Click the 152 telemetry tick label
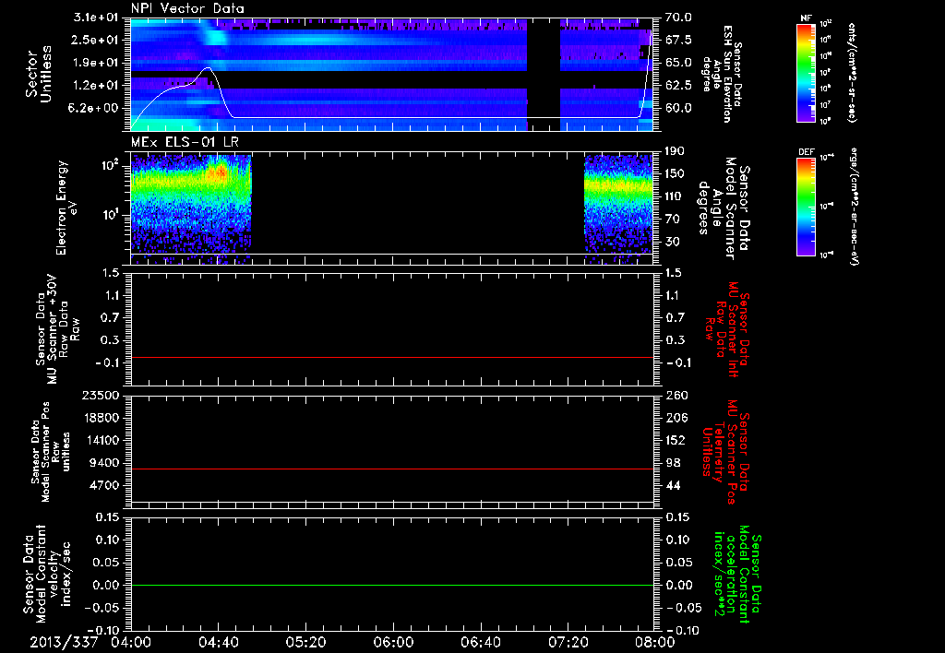Image resolution: width=945 pixels, height=653 pixels. (675, 440)
